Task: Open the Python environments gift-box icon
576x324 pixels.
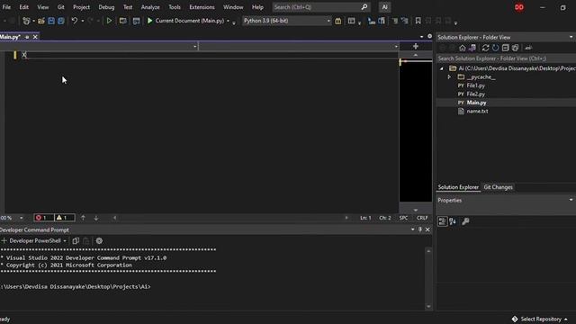Action: click(338, 21)
